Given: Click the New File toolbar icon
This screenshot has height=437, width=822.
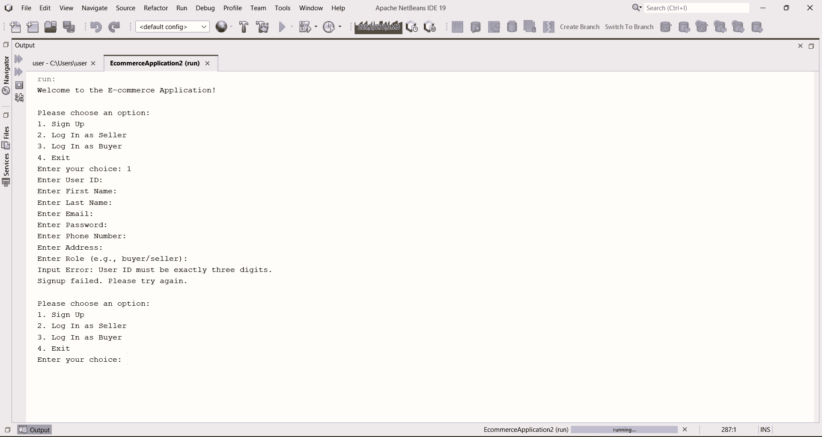Looking at the screenshot, I should coord(15,27).
